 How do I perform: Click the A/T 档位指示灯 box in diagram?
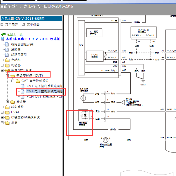pyautogui.click(x=94, y=33)
